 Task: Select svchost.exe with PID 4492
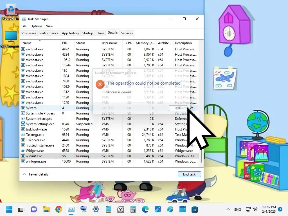pos(109,49)
